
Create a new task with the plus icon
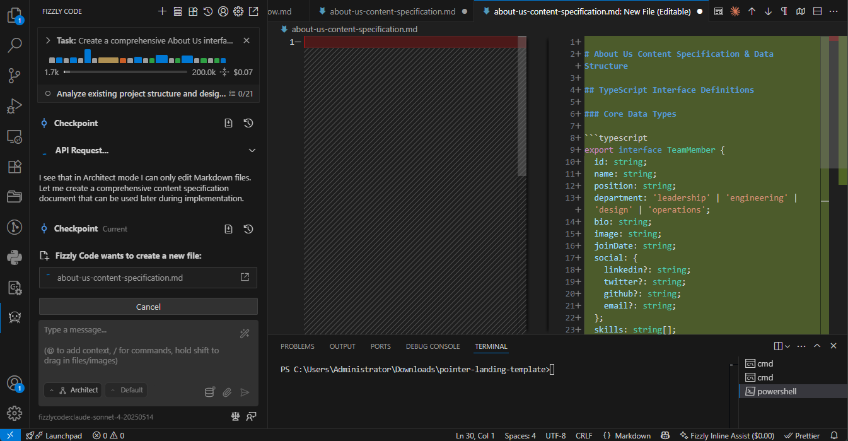pyautogui.click(x=162, y=11)
